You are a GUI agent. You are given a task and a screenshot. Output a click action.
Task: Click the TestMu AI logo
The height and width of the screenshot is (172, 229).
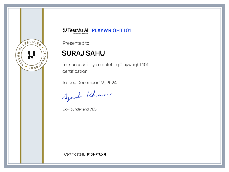click(75, 31)
